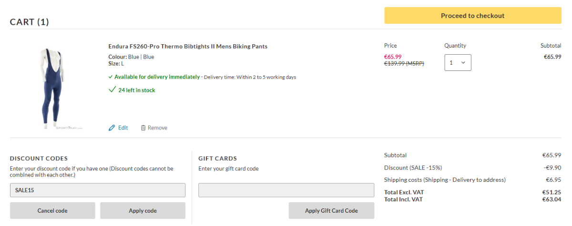The image size is (572, 226).
Task: Click the Remove text link
Action: (x=157, y=128)
